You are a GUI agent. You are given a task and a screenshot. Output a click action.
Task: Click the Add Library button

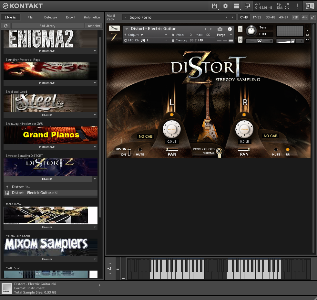pos(47,26)
